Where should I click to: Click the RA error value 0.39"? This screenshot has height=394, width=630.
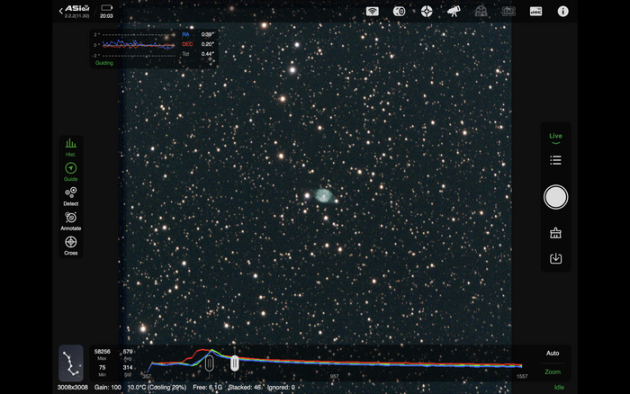pos(208,34)
